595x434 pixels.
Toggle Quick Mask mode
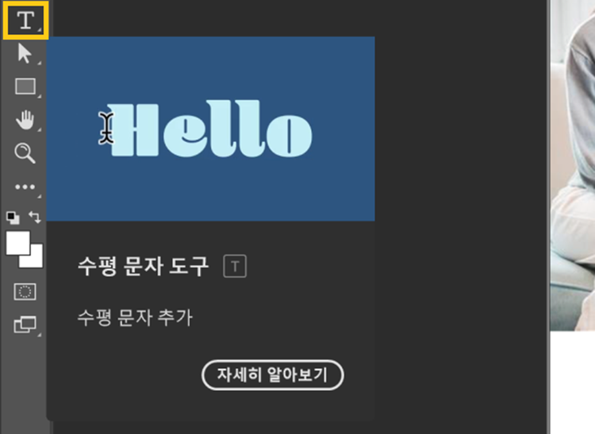point(25,292)
